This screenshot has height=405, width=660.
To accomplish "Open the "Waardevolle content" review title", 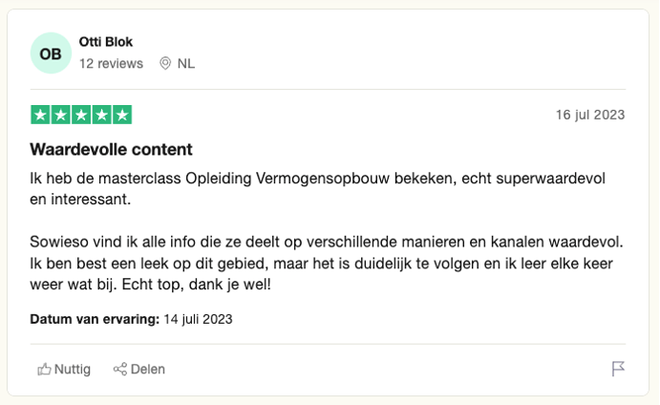I will (x=112, y=150).
